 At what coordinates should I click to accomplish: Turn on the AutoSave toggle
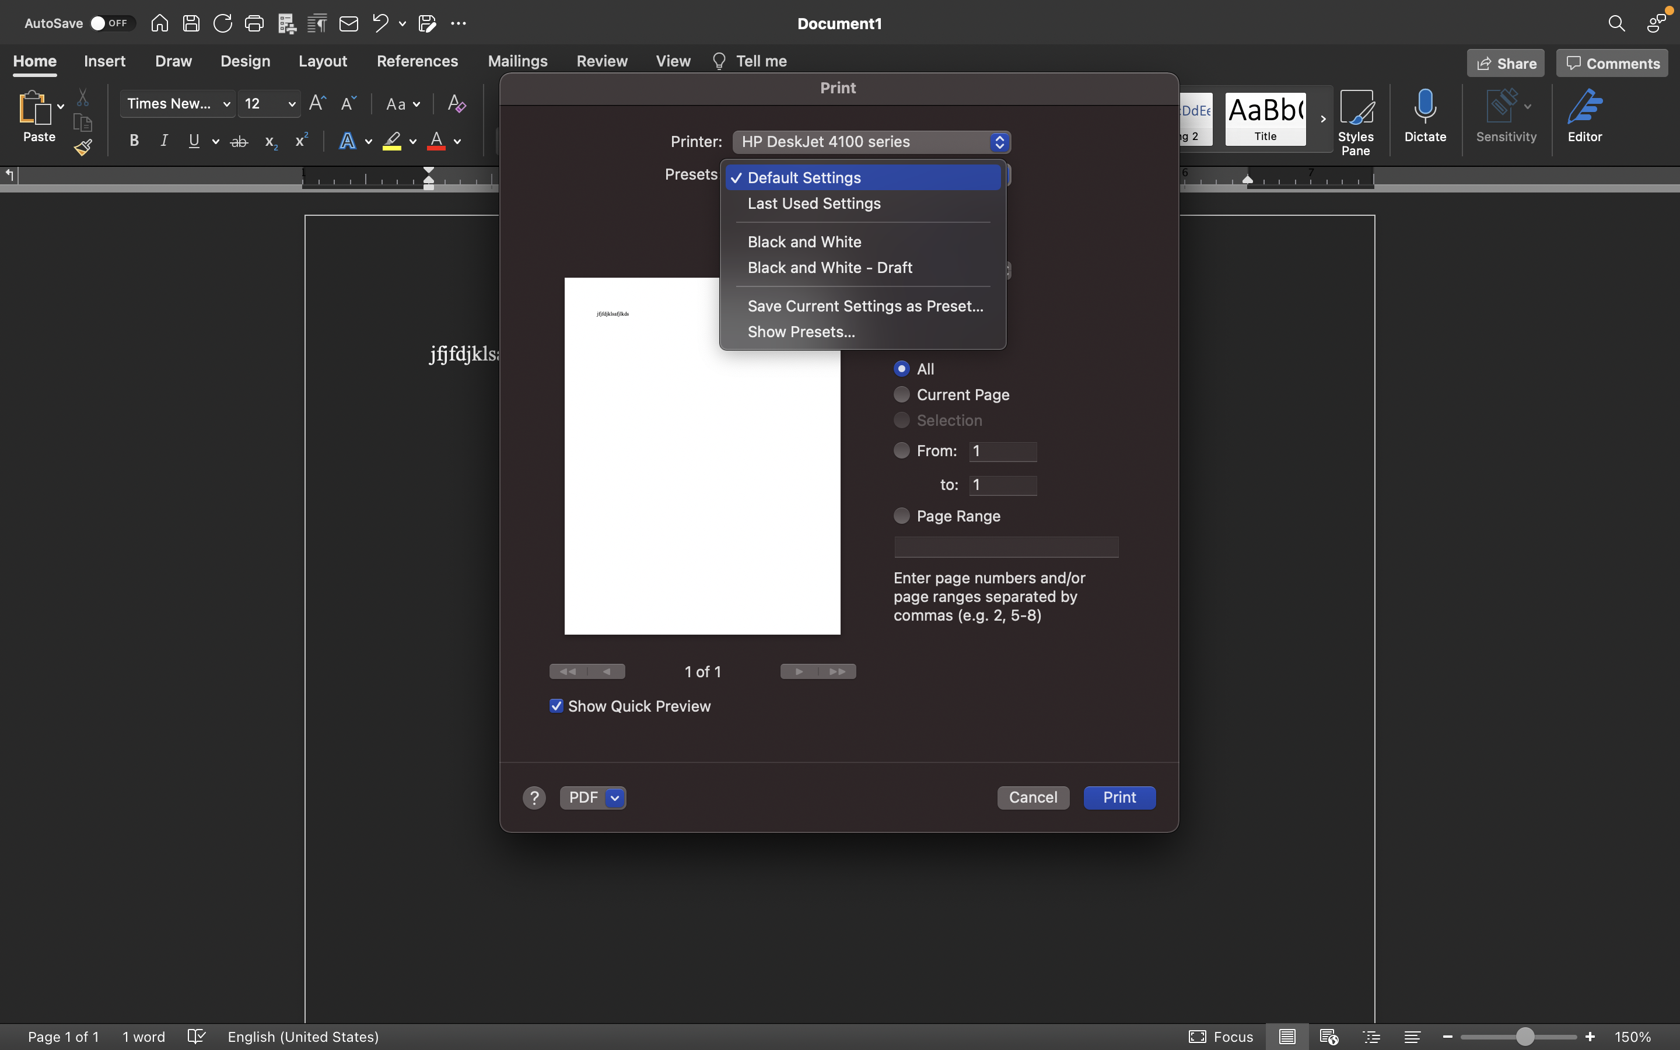[x=111, y=23]
